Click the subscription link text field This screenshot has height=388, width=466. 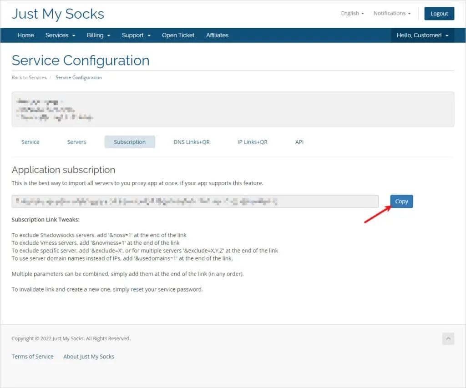click(195, 202)
